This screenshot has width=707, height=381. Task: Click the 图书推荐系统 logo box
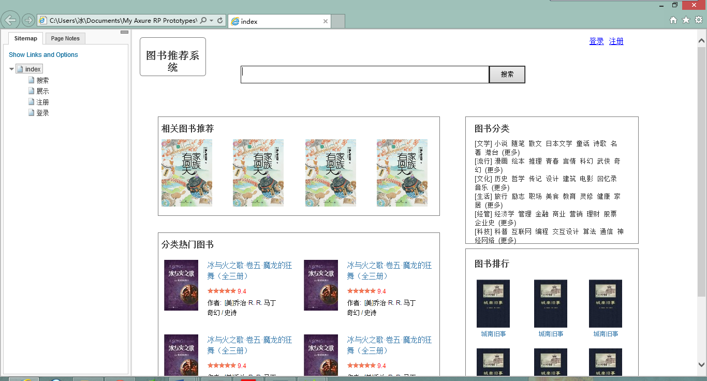(x=173, y=56)
